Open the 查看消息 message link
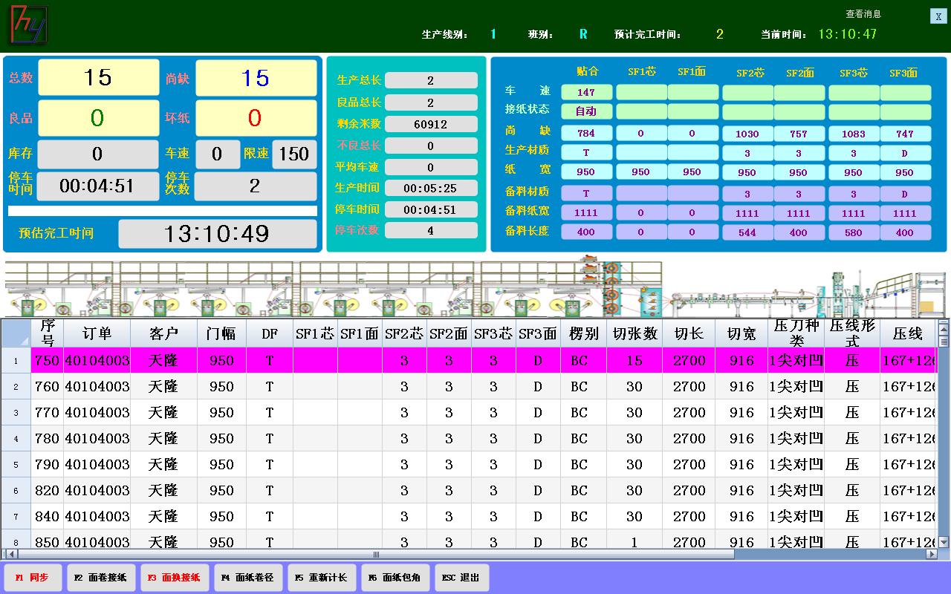The width and height of the screenshot is (951, 594). click(x=863, y=13)
